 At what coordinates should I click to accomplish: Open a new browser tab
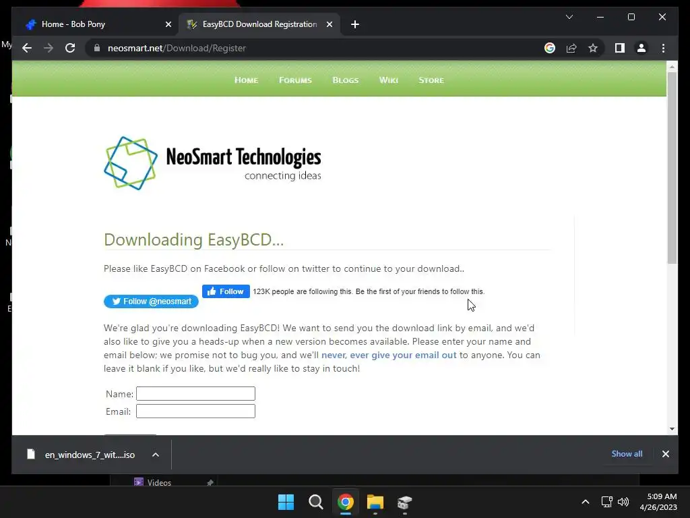point(355,24)
